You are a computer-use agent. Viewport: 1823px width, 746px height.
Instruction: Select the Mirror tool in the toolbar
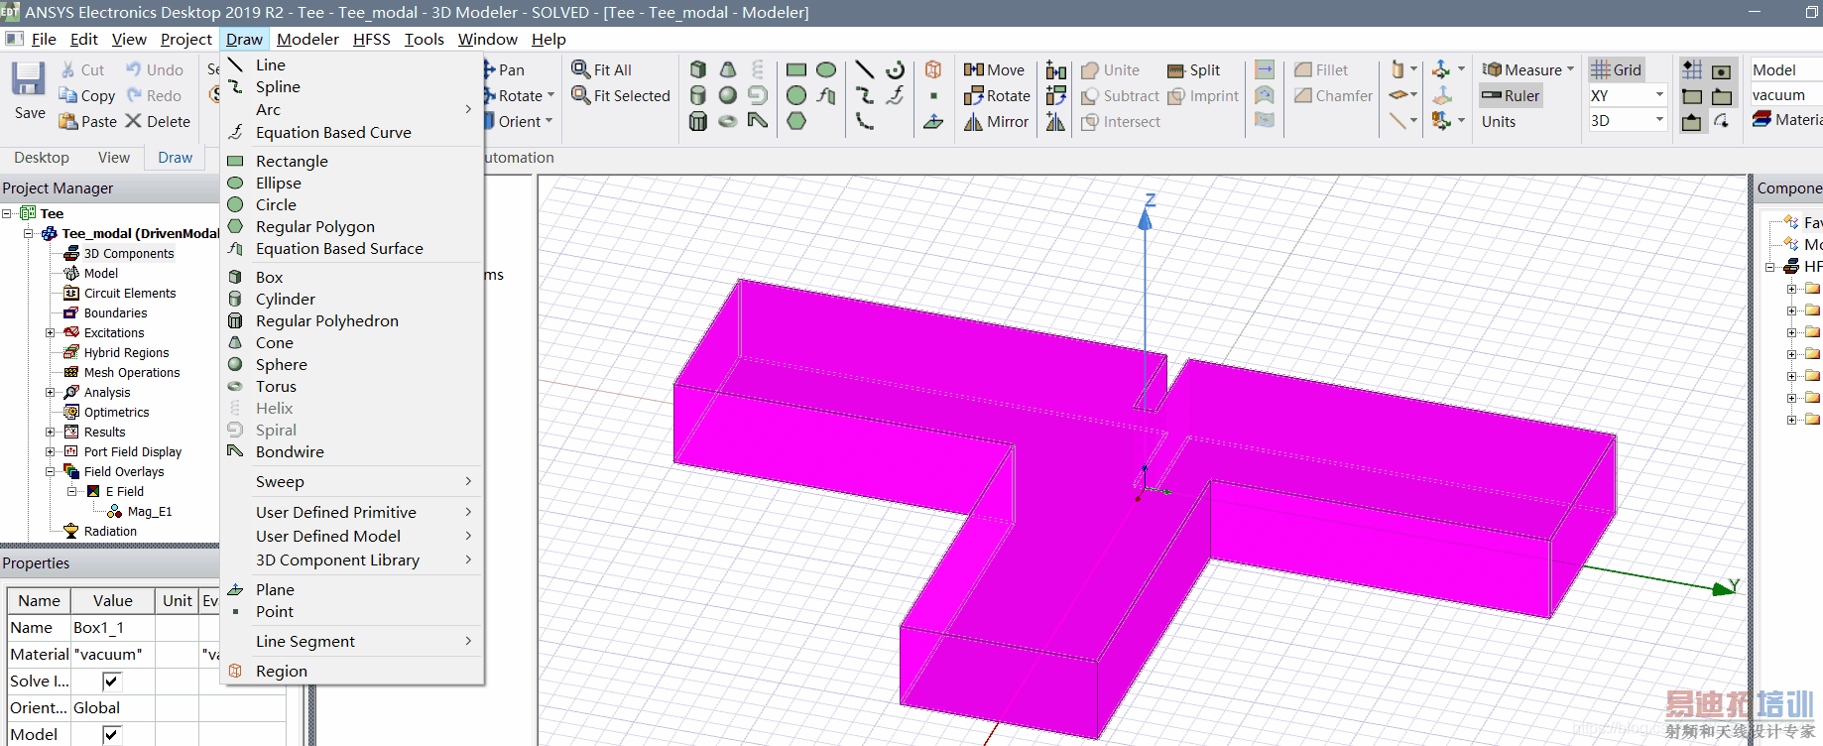[997, 122]
